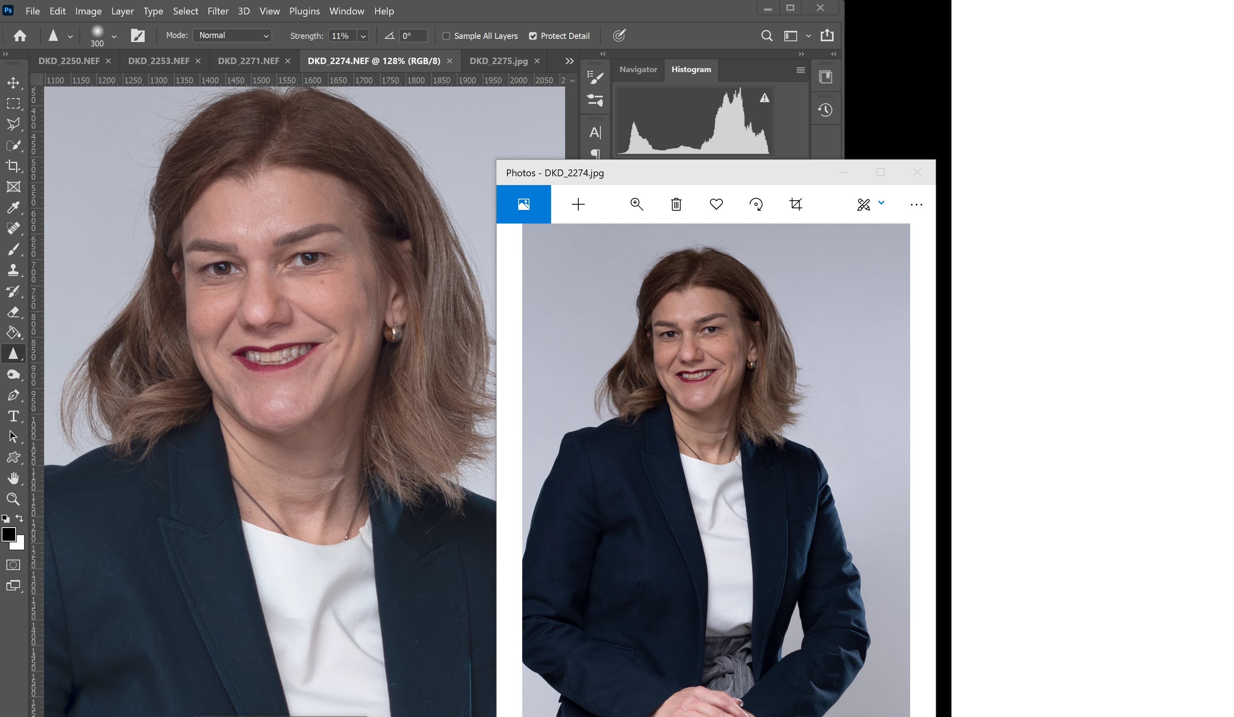Open the brush preset picker arrow
This screenshot has height=717, width=1234.
[x=114, y=36]
